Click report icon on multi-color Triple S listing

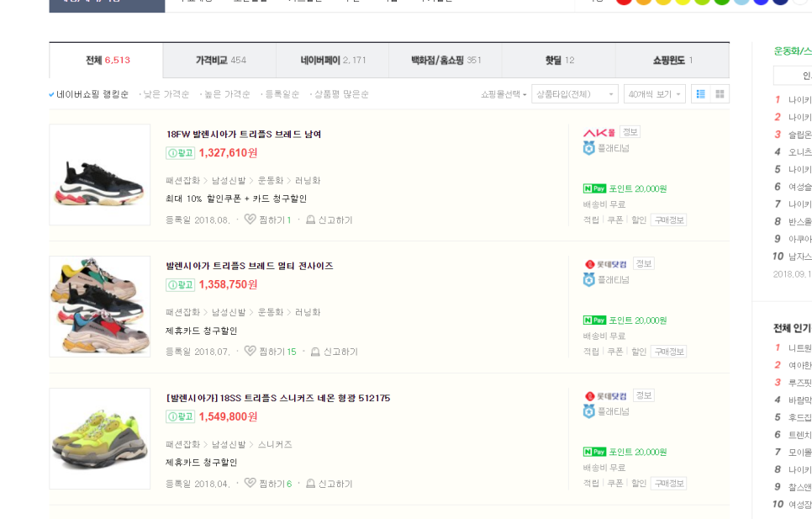click(x=316, y=352)
